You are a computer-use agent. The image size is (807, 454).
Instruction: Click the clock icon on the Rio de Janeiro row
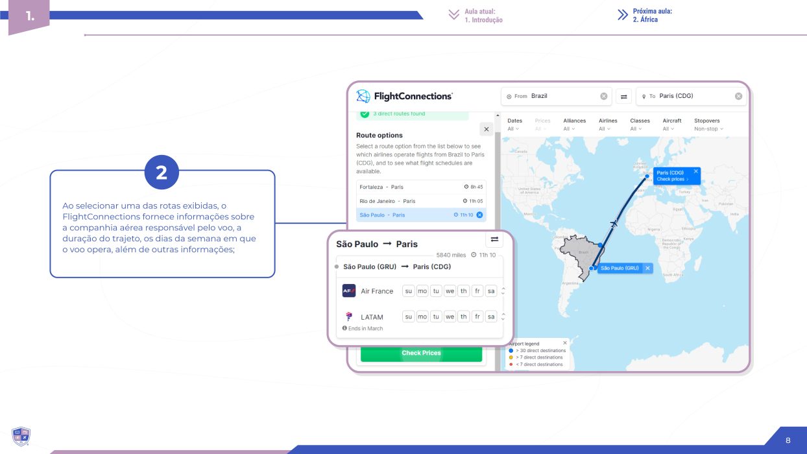click(466, 201)
